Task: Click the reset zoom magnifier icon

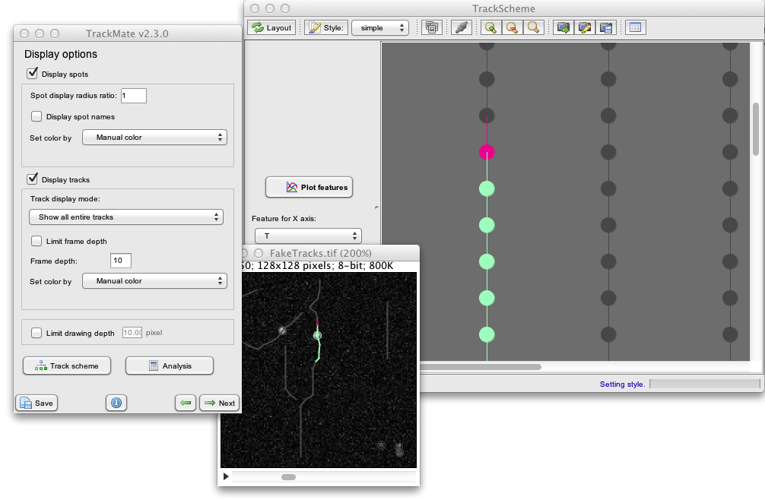Action: [533, 28]
